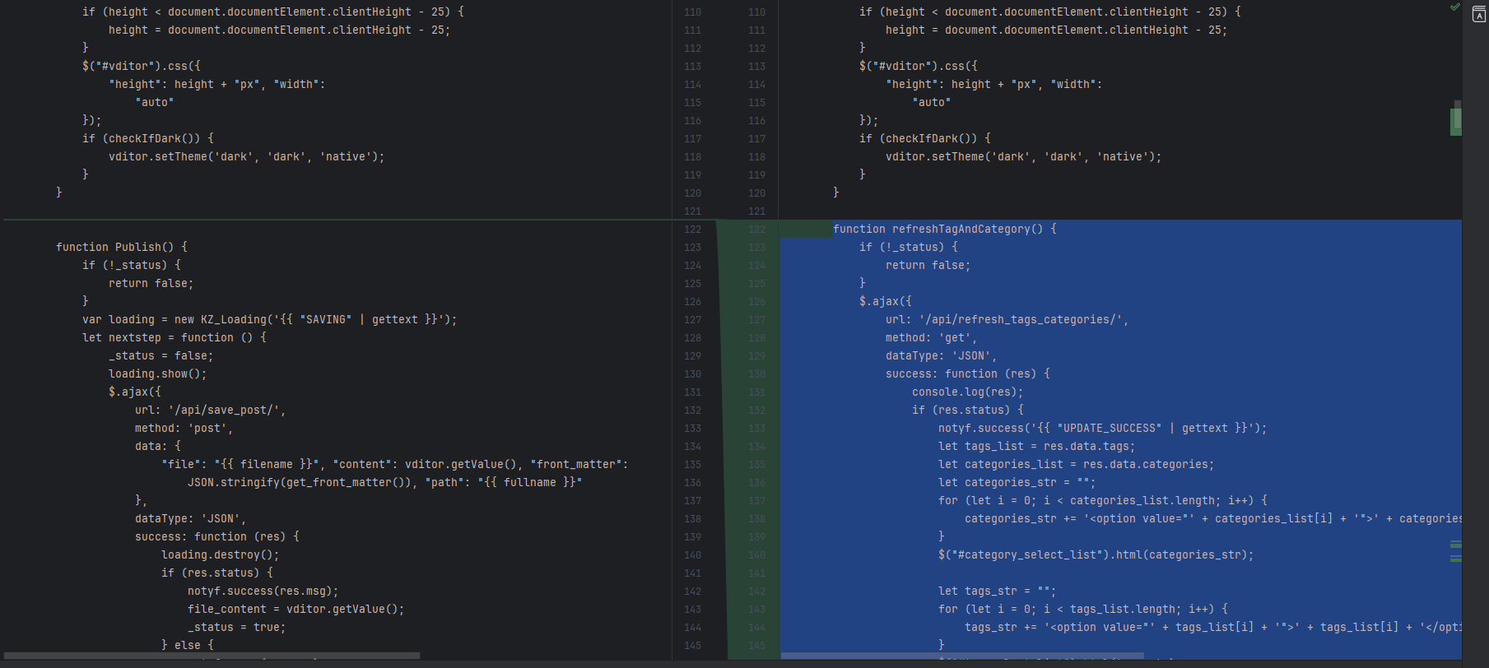This screenshot has width=1489, height=668.
Task: Click the 'console.log(res);' line on the right
Action: tap(967, 392)
